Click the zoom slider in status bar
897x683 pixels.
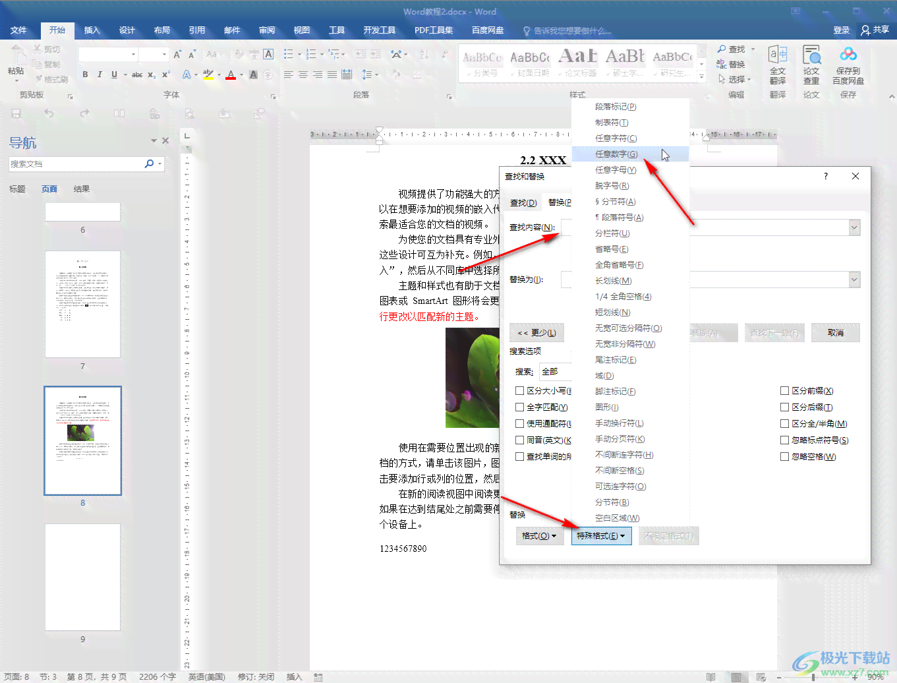click(x=814, y=677)
